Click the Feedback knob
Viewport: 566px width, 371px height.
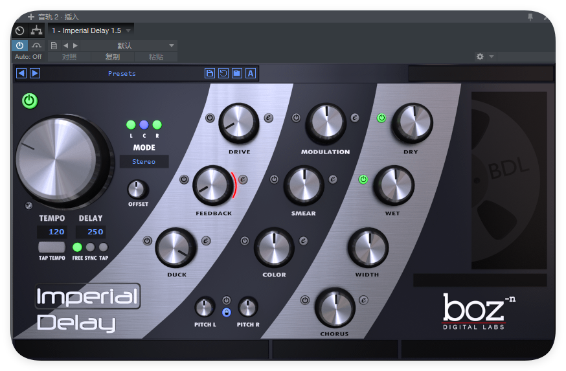(213, 185)
